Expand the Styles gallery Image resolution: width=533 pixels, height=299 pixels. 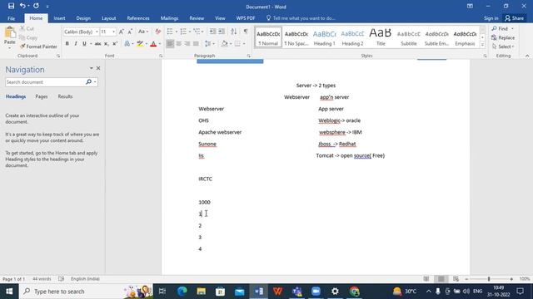coord(482,44)
